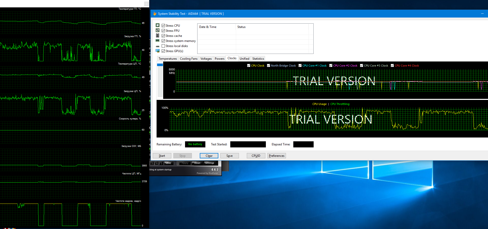Hide the CPU Core #2 Clock line

tap(331, 66)
